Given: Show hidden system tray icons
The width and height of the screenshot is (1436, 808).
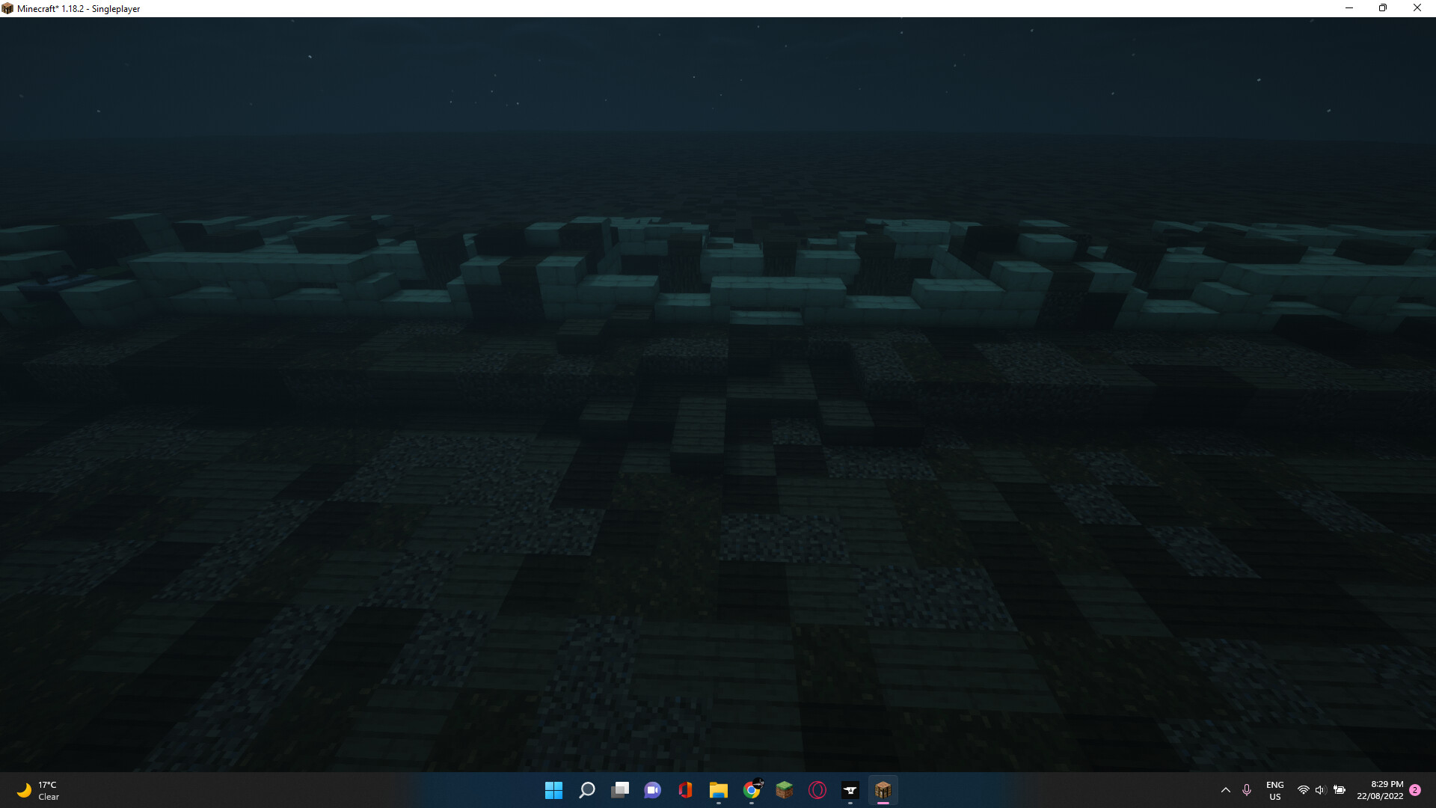Looking at the screenshot, I should pyautogui.click(x=1225, y=790).
